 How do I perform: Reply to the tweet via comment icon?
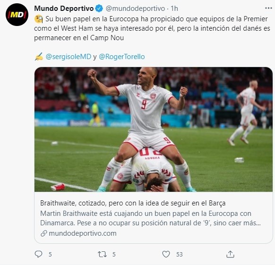[x=38, y=254]
